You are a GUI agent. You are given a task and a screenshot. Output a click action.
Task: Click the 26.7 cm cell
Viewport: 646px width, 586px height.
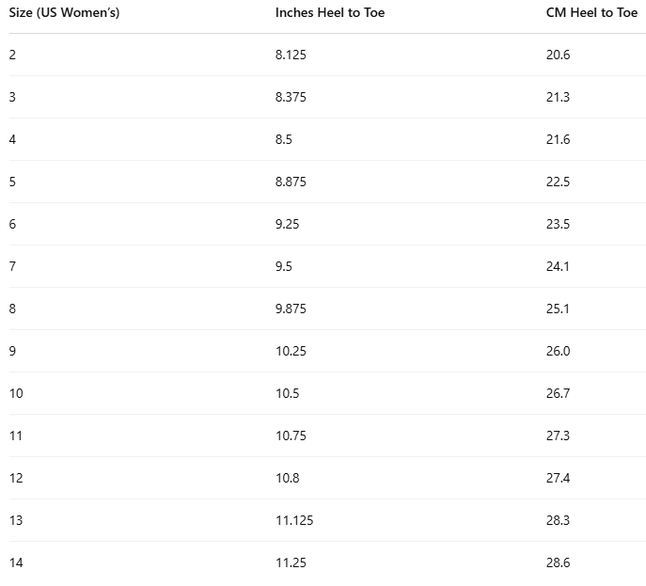[558, 393]
